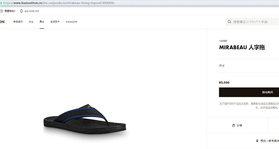Click the share icon next to 分享
279x149 pixels.
[234, 125]
